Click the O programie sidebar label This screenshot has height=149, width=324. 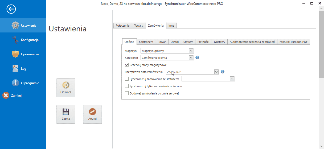pyautogui.click(x=30, y=83)
